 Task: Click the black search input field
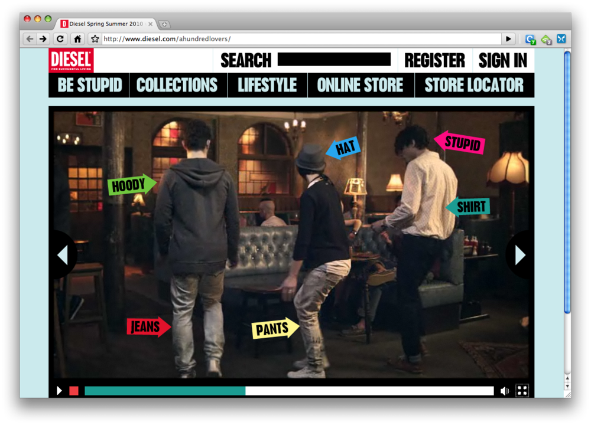click(x=334, y=60)
